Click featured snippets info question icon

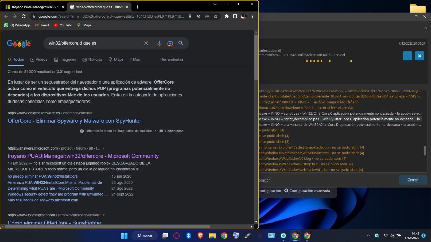(x=82, y=131)
